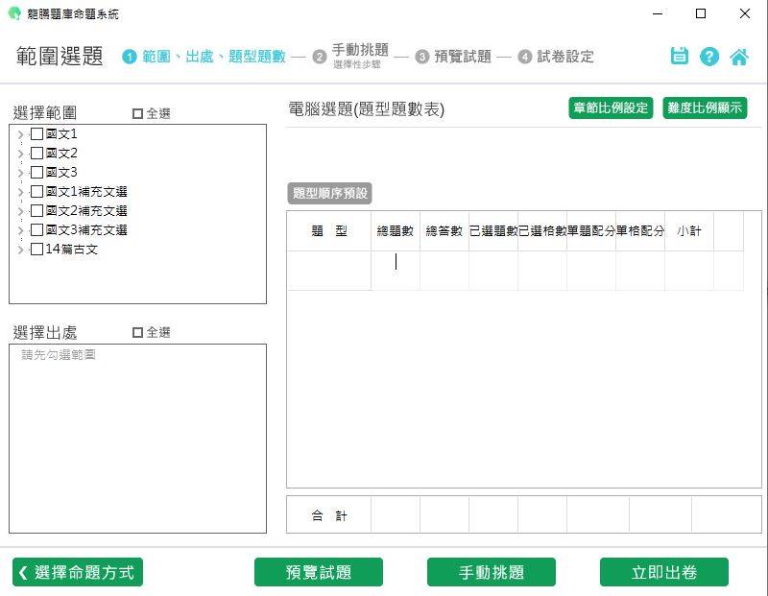768x596 pixels.
Task: Click the save disk icon
Action: click(x=680, y=57)
